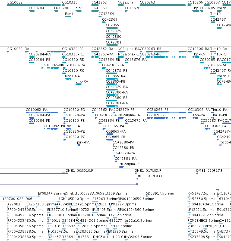Select the CG15676-PA CDS label

(x=136, y=121)
